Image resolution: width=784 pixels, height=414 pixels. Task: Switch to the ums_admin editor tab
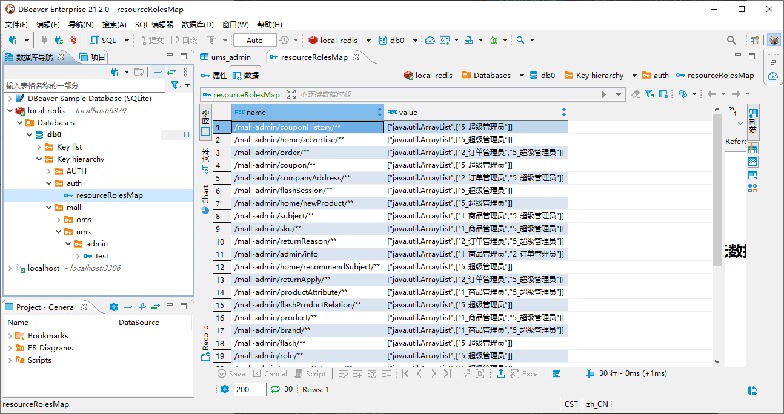[225, 57]
